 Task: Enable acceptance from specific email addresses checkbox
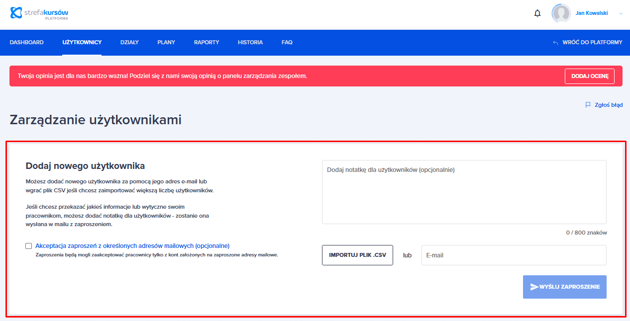click(x=29, y=245)
